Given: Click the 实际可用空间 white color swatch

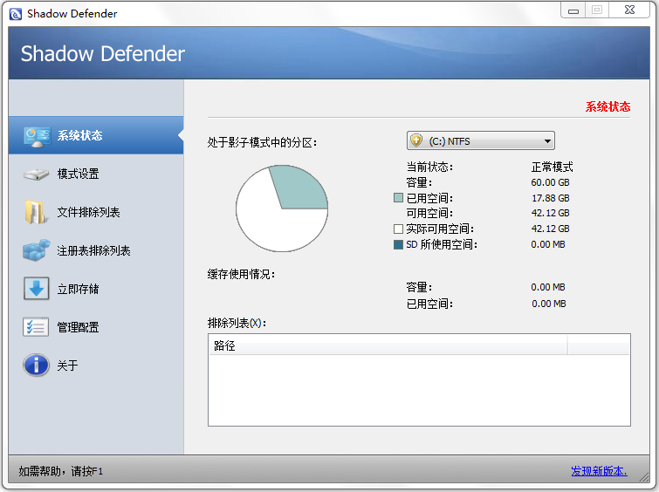Looking at the screenshot, I should point(398,229).
